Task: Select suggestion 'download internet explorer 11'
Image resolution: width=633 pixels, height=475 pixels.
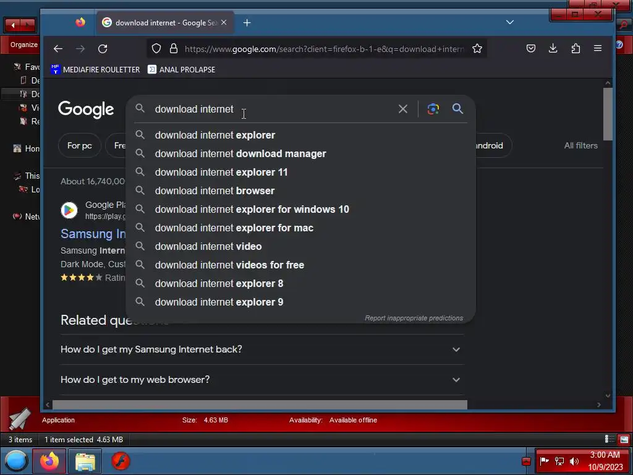Action: click(301, 172)
